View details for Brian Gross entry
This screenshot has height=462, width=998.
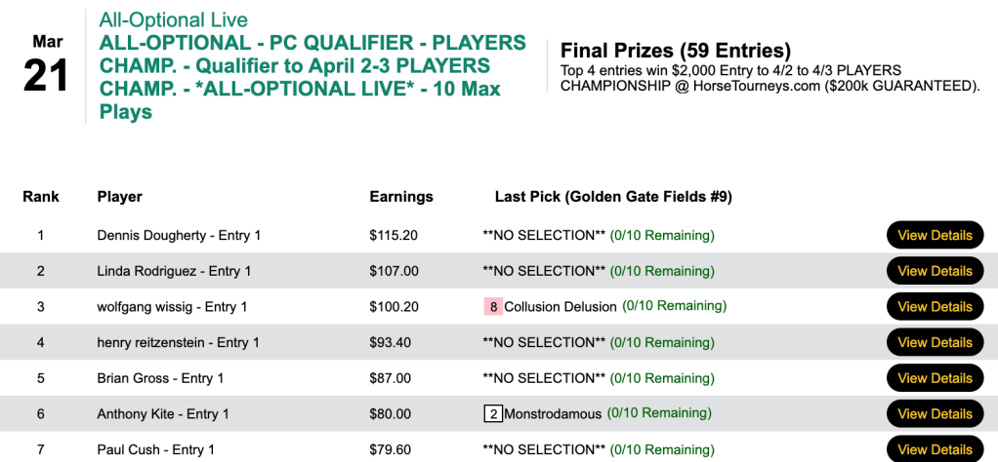(x=935, y=378)
